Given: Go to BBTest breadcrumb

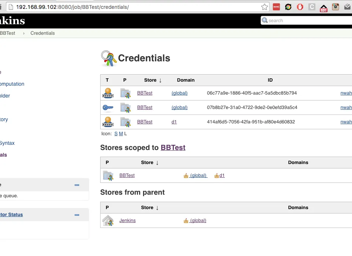Looking at the screenshot, I should pos(7,33).
